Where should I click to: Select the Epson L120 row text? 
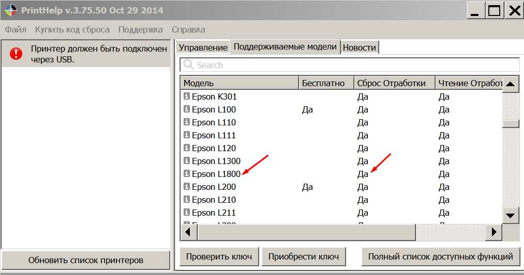coord(214,148)
